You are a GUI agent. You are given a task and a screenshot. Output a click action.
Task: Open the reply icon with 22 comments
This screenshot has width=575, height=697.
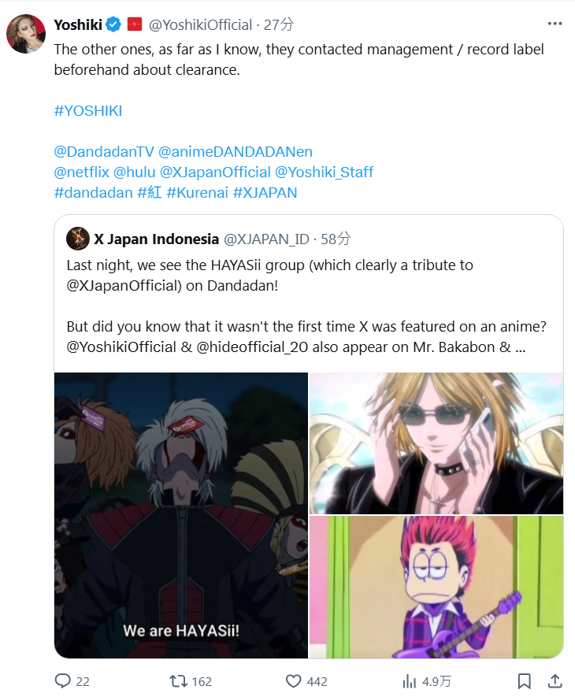click(x=63, y=681)
